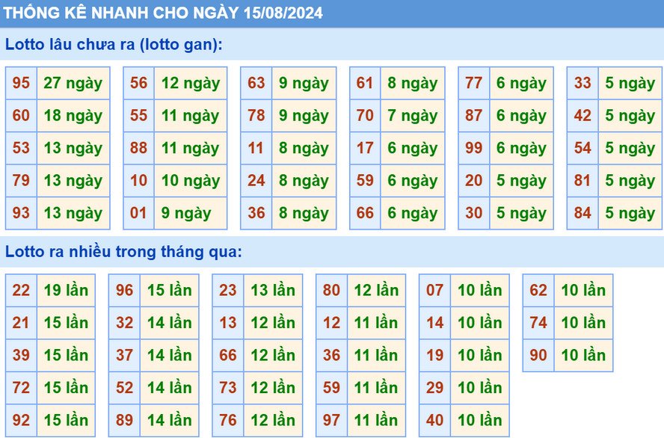Click lotto number 89 cell

(124, 420)
